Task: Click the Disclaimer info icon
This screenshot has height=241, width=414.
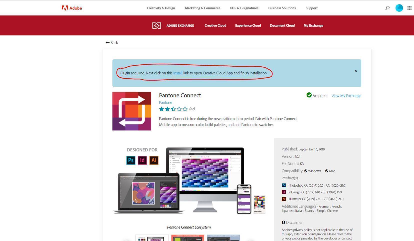Action: pyautogui.click(x=283, y=222)
